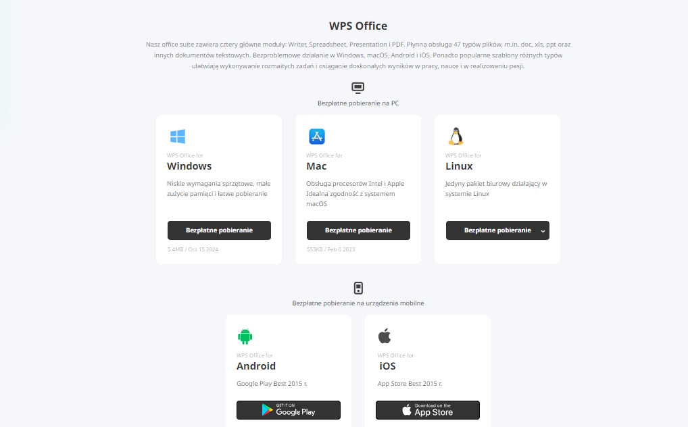Click 'Niskie wymagania sprzętowe' Windows description
Image resolution: width=688 pixels, height=427 pixels.
pos(218,189)
